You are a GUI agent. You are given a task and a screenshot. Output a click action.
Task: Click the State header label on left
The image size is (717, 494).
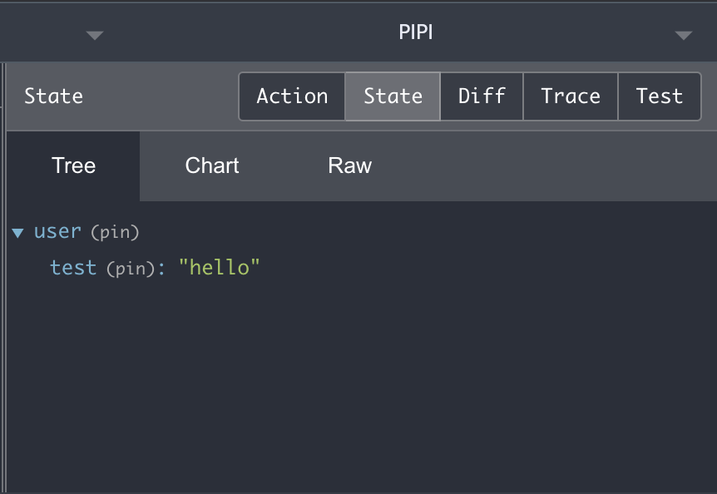(53, 96)
